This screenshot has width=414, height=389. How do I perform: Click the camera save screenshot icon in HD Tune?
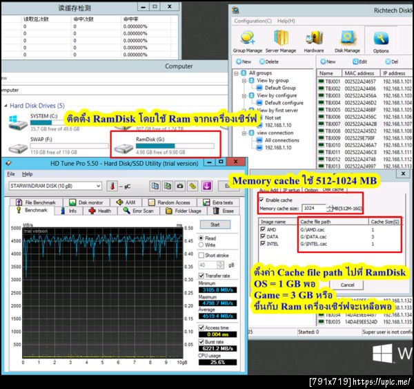180,186
